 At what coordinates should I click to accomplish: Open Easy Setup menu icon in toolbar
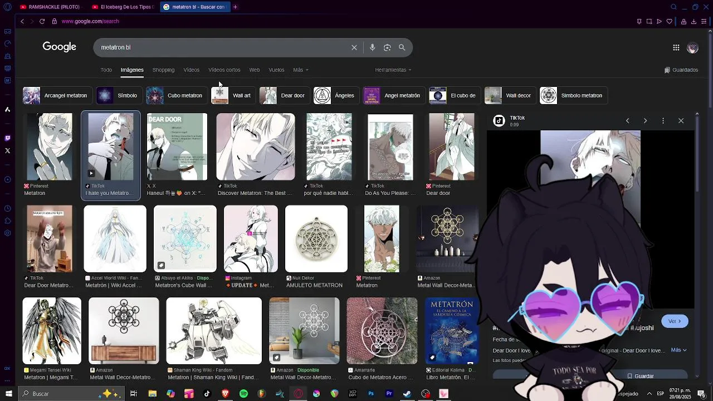[x=704, y=21]
